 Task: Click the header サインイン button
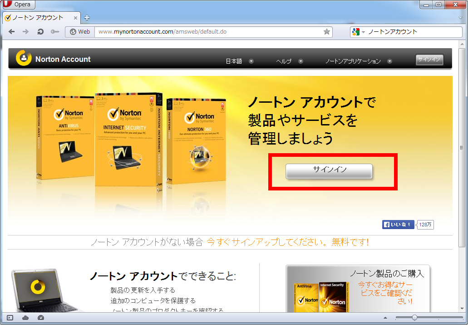click(429, 60)
